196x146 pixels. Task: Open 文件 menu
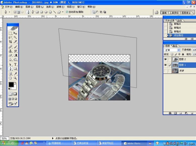pos(9,7)
